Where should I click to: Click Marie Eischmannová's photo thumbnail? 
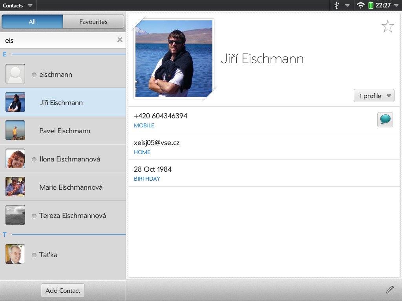click(x=15, y=186)
